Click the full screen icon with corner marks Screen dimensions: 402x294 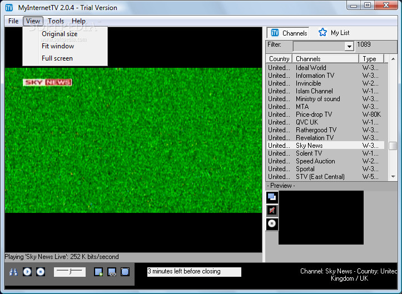point(125,272)
